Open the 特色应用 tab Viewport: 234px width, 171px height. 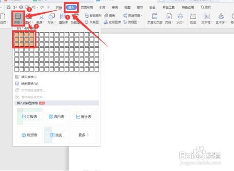click(188, 7)
